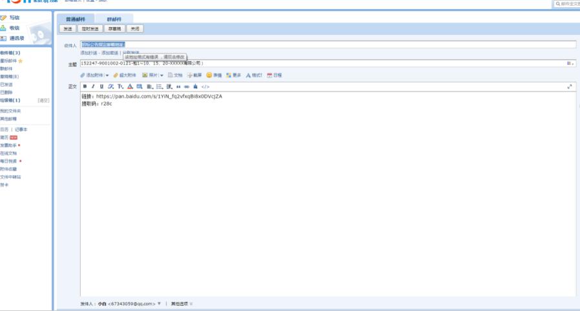Viewport: 580px width, 311px height.
Task: Open Notepad (记事本) in the sidebar
Action: point(21,129)
